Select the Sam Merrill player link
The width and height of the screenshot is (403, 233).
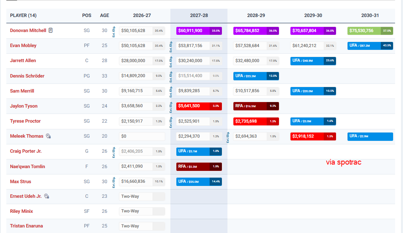(x=22, y=91)
